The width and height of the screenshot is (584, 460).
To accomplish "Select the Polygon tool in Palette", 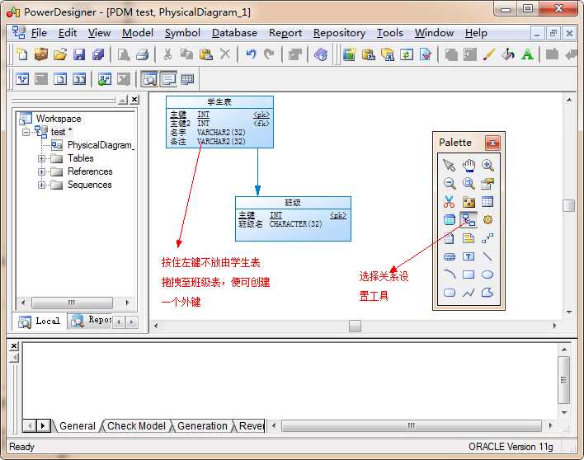I will 487,293.
